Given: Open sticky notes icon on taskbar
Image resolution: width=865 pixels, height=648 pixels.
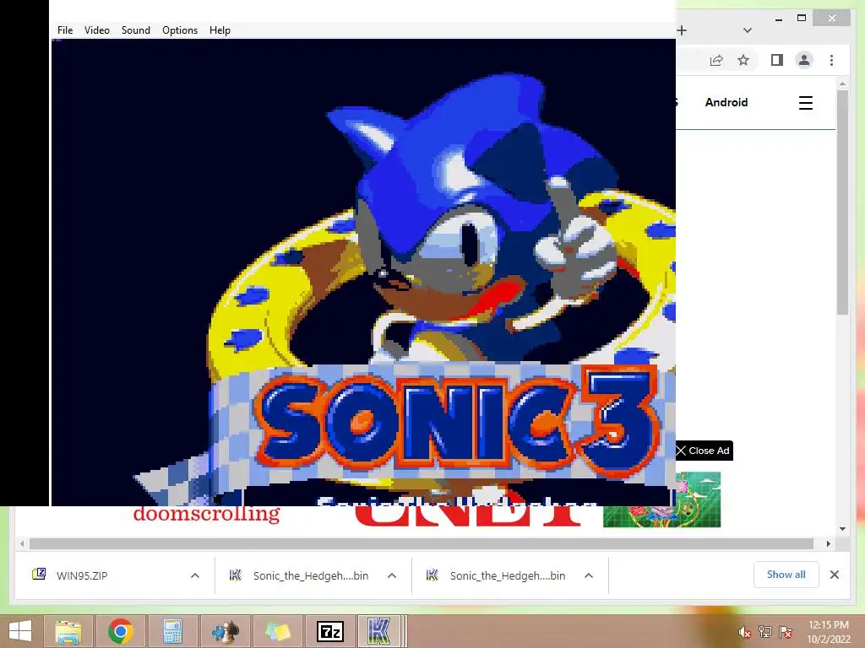Looking at the screenshot, I should click(277, 631).
